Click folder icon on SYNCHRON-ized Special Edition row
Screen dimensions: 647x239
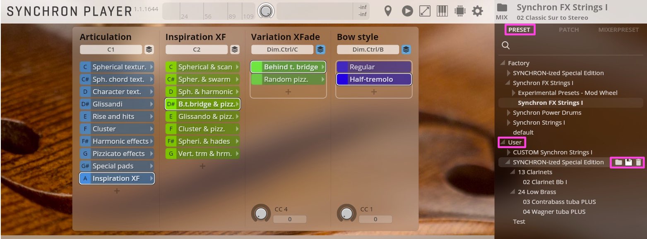(618, 162)
